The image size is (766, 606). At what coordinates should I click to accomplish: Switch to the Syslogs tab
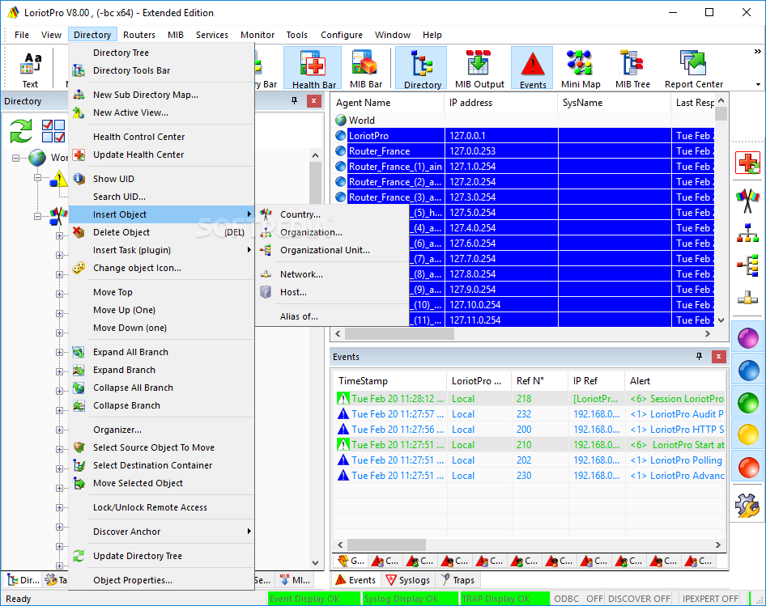point(408,580)
